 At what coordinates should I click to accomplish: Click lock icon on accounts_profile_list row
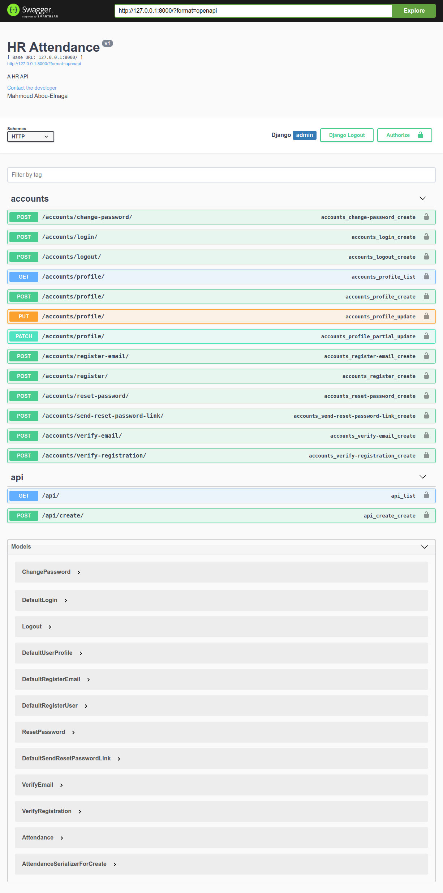coord(426,276)
